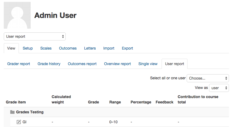Image resolution: width=233 pixels, height=127 pixels.
Task: Switch to the Scales tab
Action: pos(46,48)
